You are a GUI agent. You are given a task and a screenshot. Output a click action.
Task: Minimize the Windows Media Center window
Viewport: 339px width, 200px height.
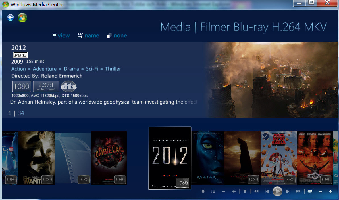[x=299, y=3]
